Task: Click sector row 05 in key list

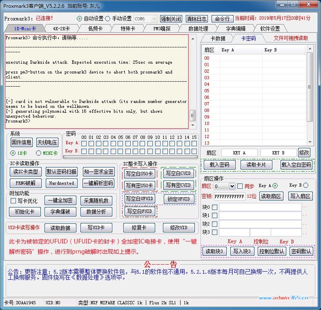Action: point(254,91)
